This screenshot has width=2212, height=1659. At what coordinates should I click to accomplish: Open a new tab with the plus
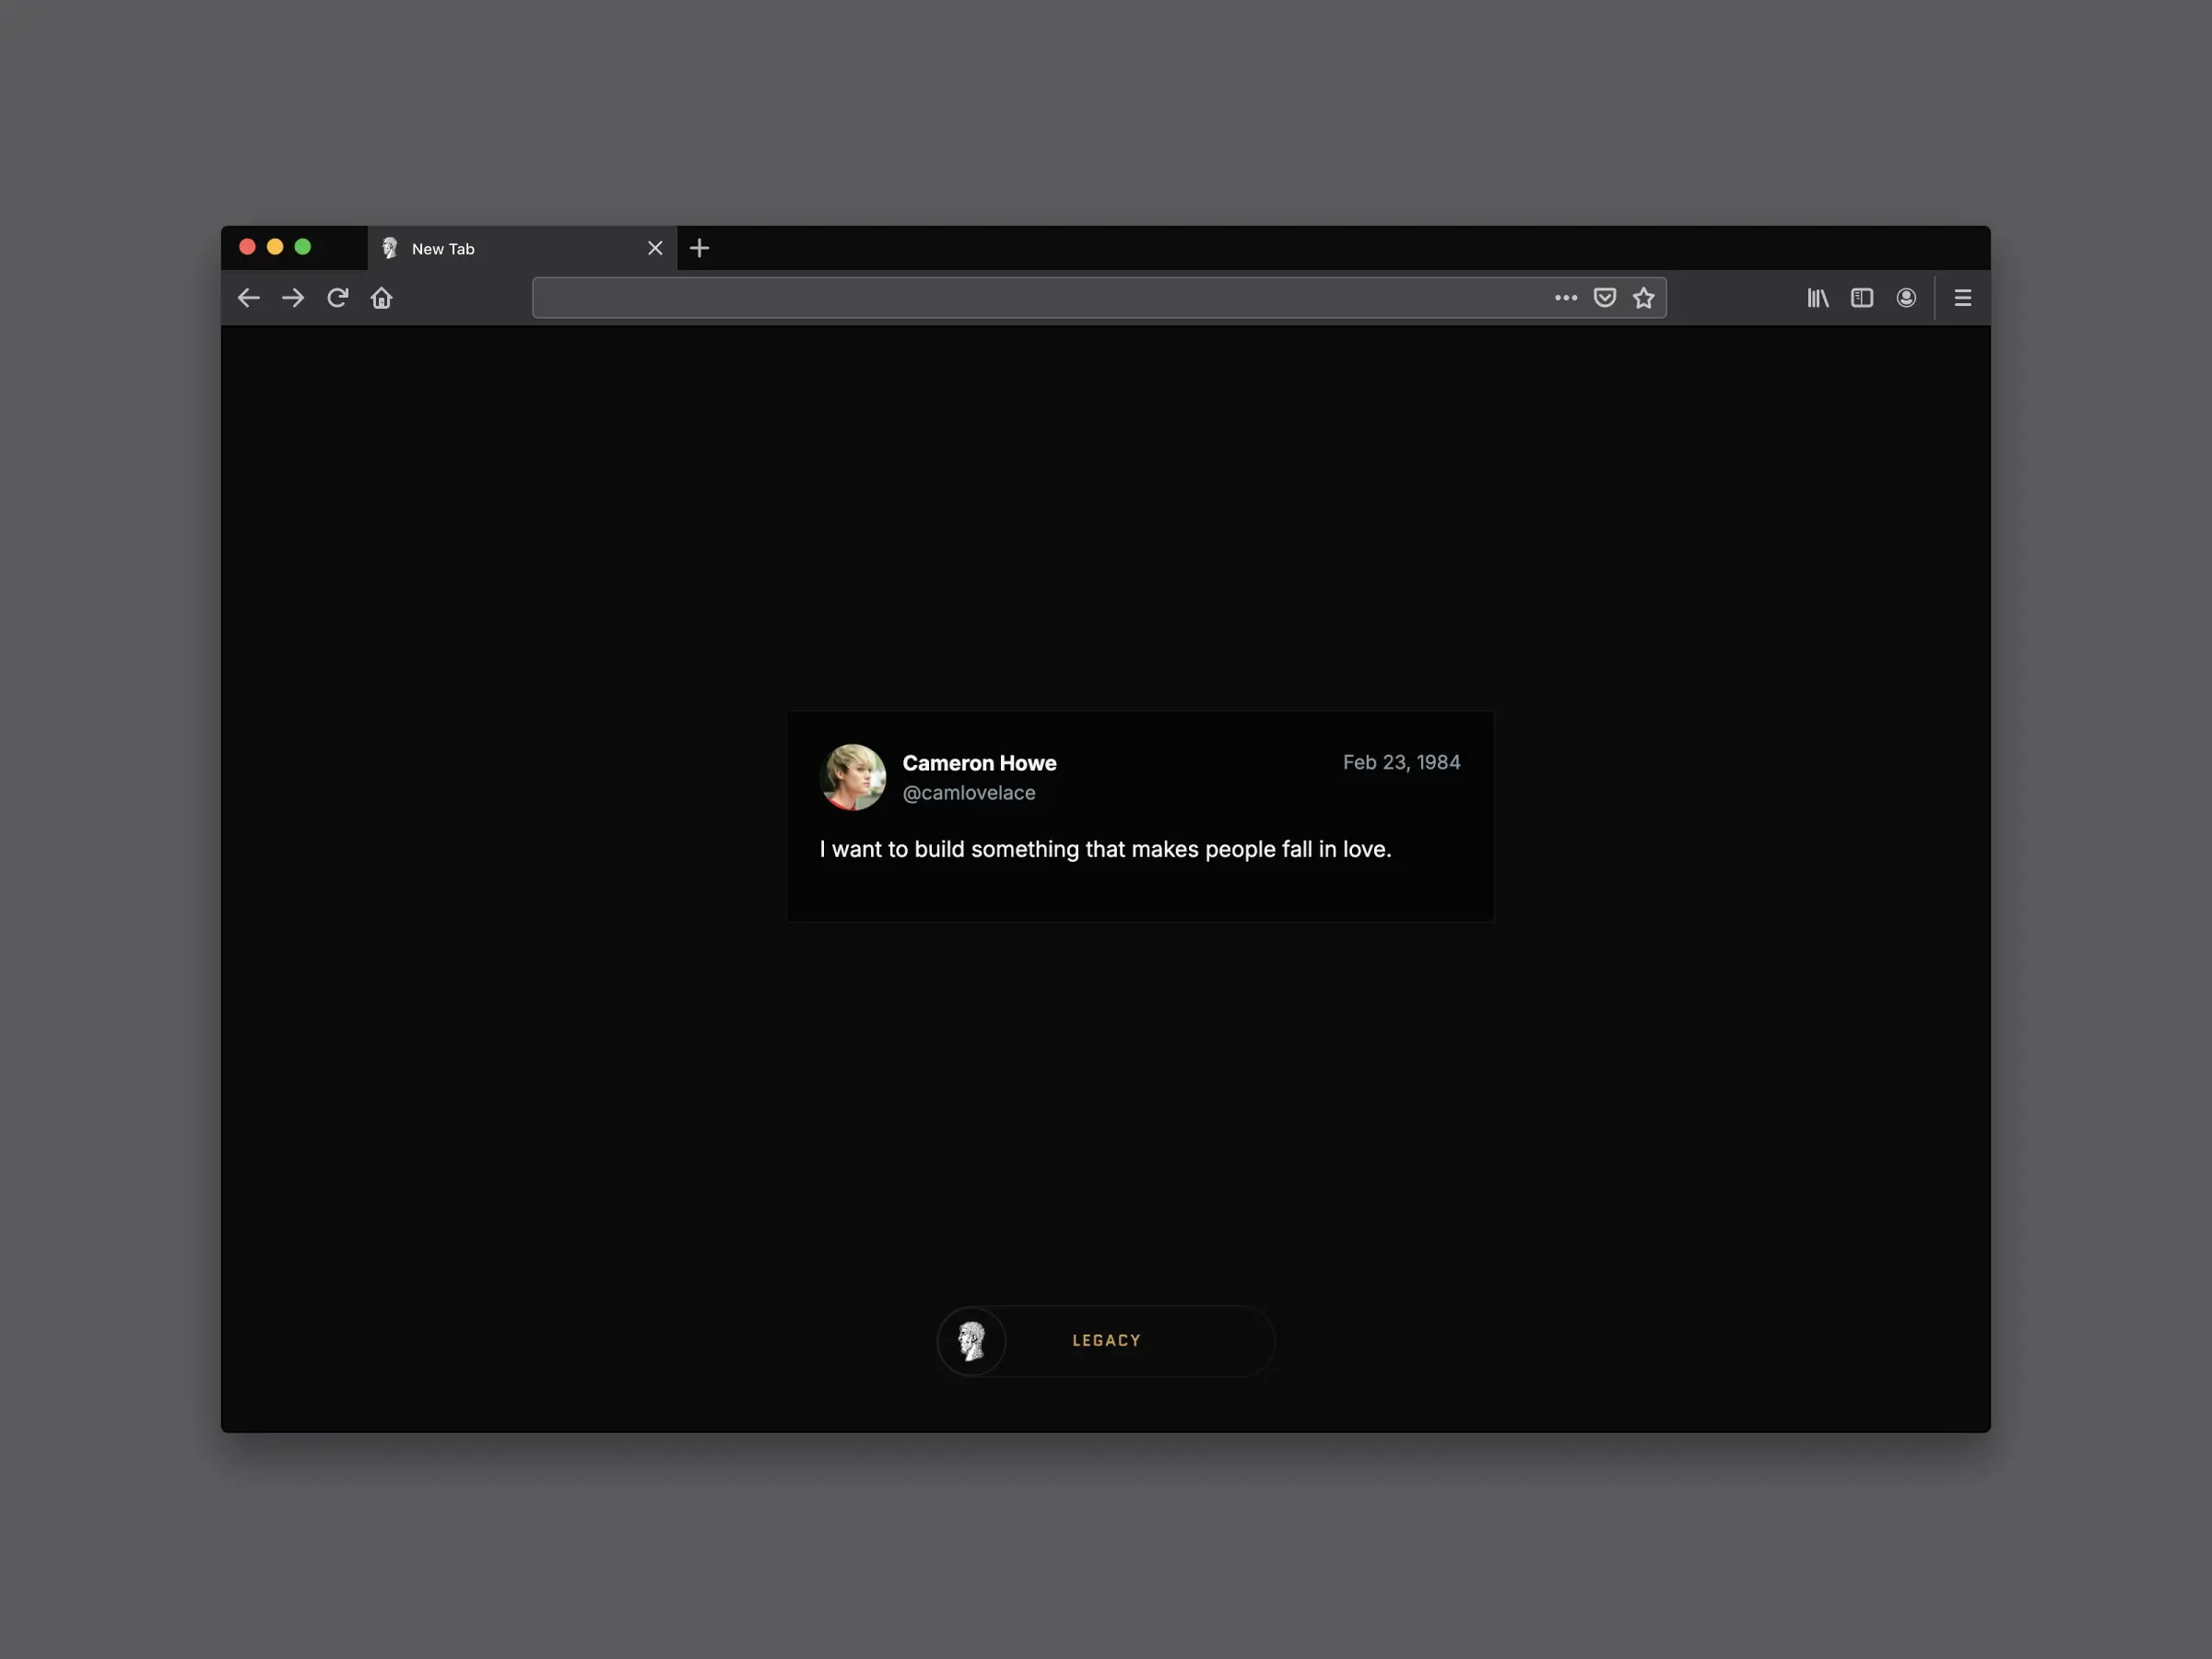pyautogui.click(x=698, y=248)
